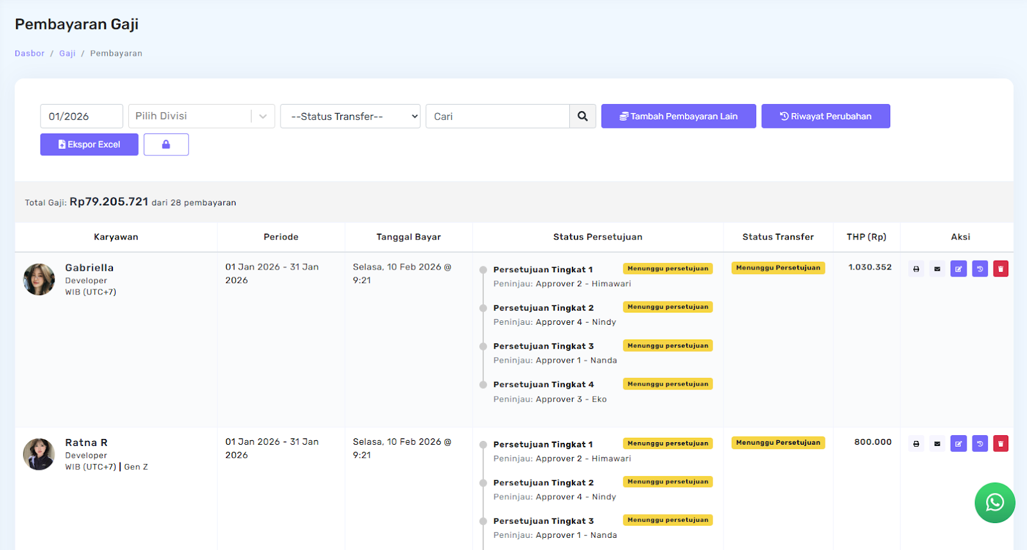Expand the Status Transfer select box
The height and width of the screenshot is (550, 1027).
(350, 116)
